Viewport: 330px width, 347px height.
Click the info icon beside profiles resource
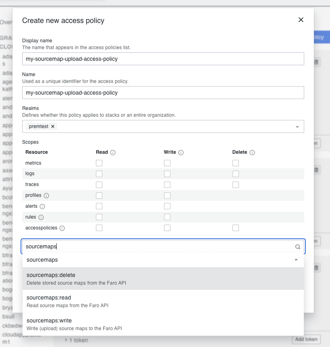click(46, 196)
